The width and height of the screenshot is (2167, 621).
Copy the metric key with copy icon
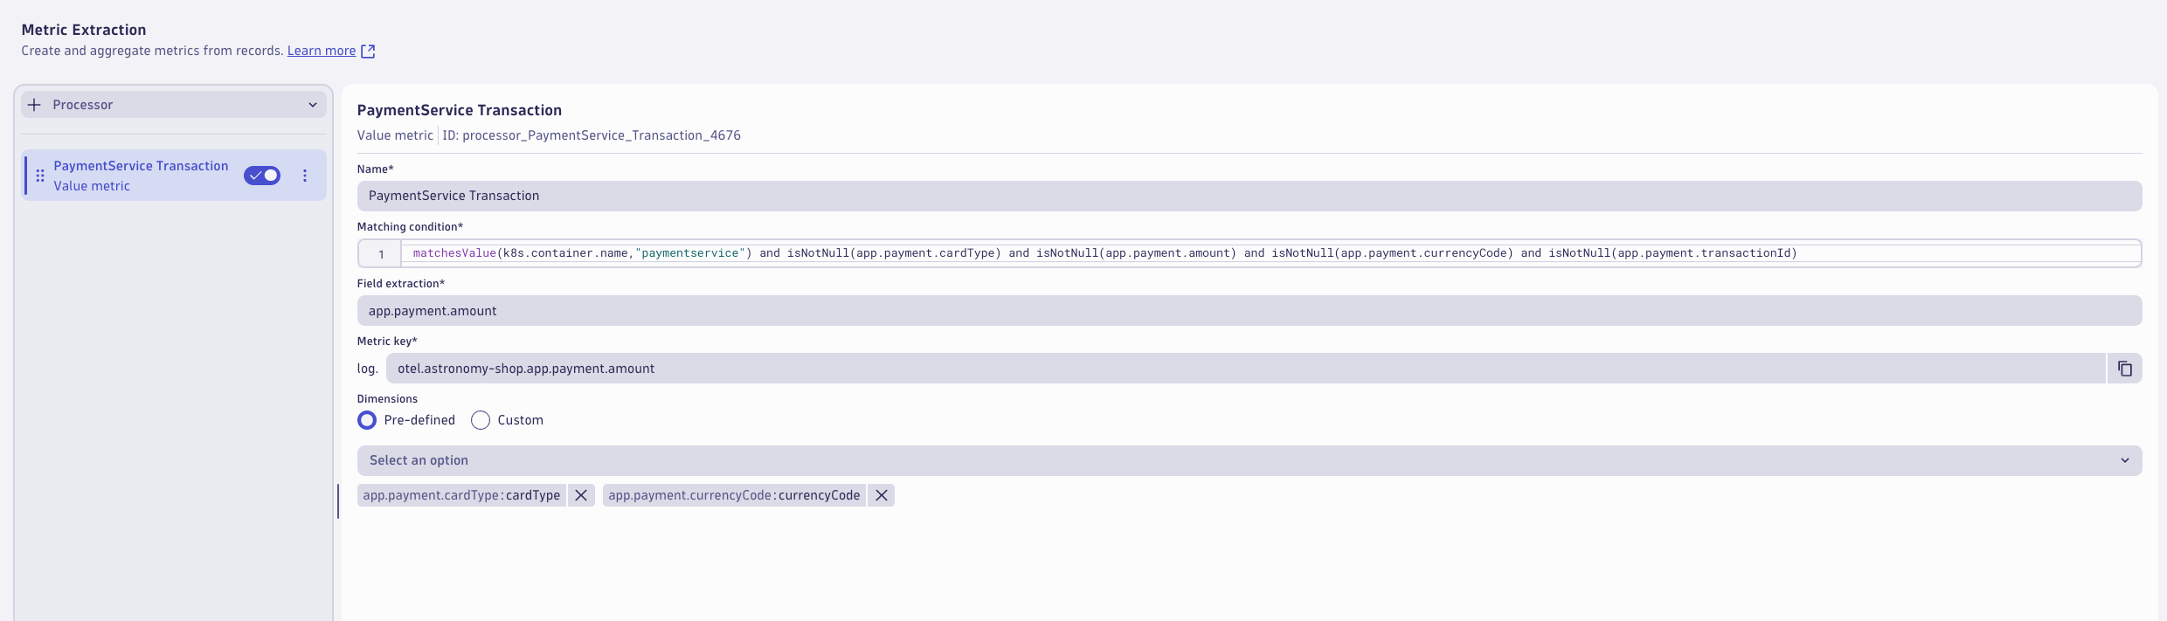[2125, 369]
